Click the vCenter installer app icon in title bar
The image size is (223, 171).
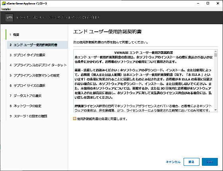click(x=4, y=3)
